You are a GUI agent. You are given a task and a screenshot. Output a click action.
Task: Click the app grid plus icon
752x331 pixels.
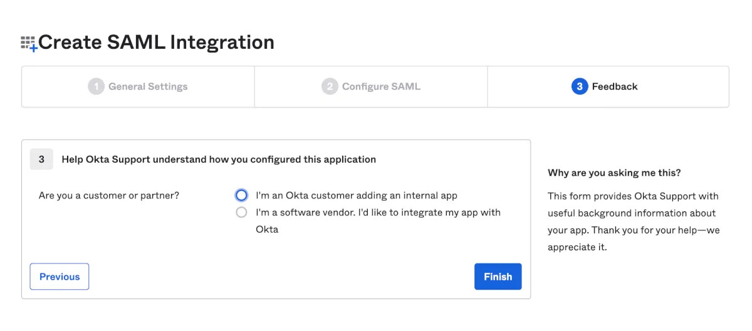click(29, 43)
